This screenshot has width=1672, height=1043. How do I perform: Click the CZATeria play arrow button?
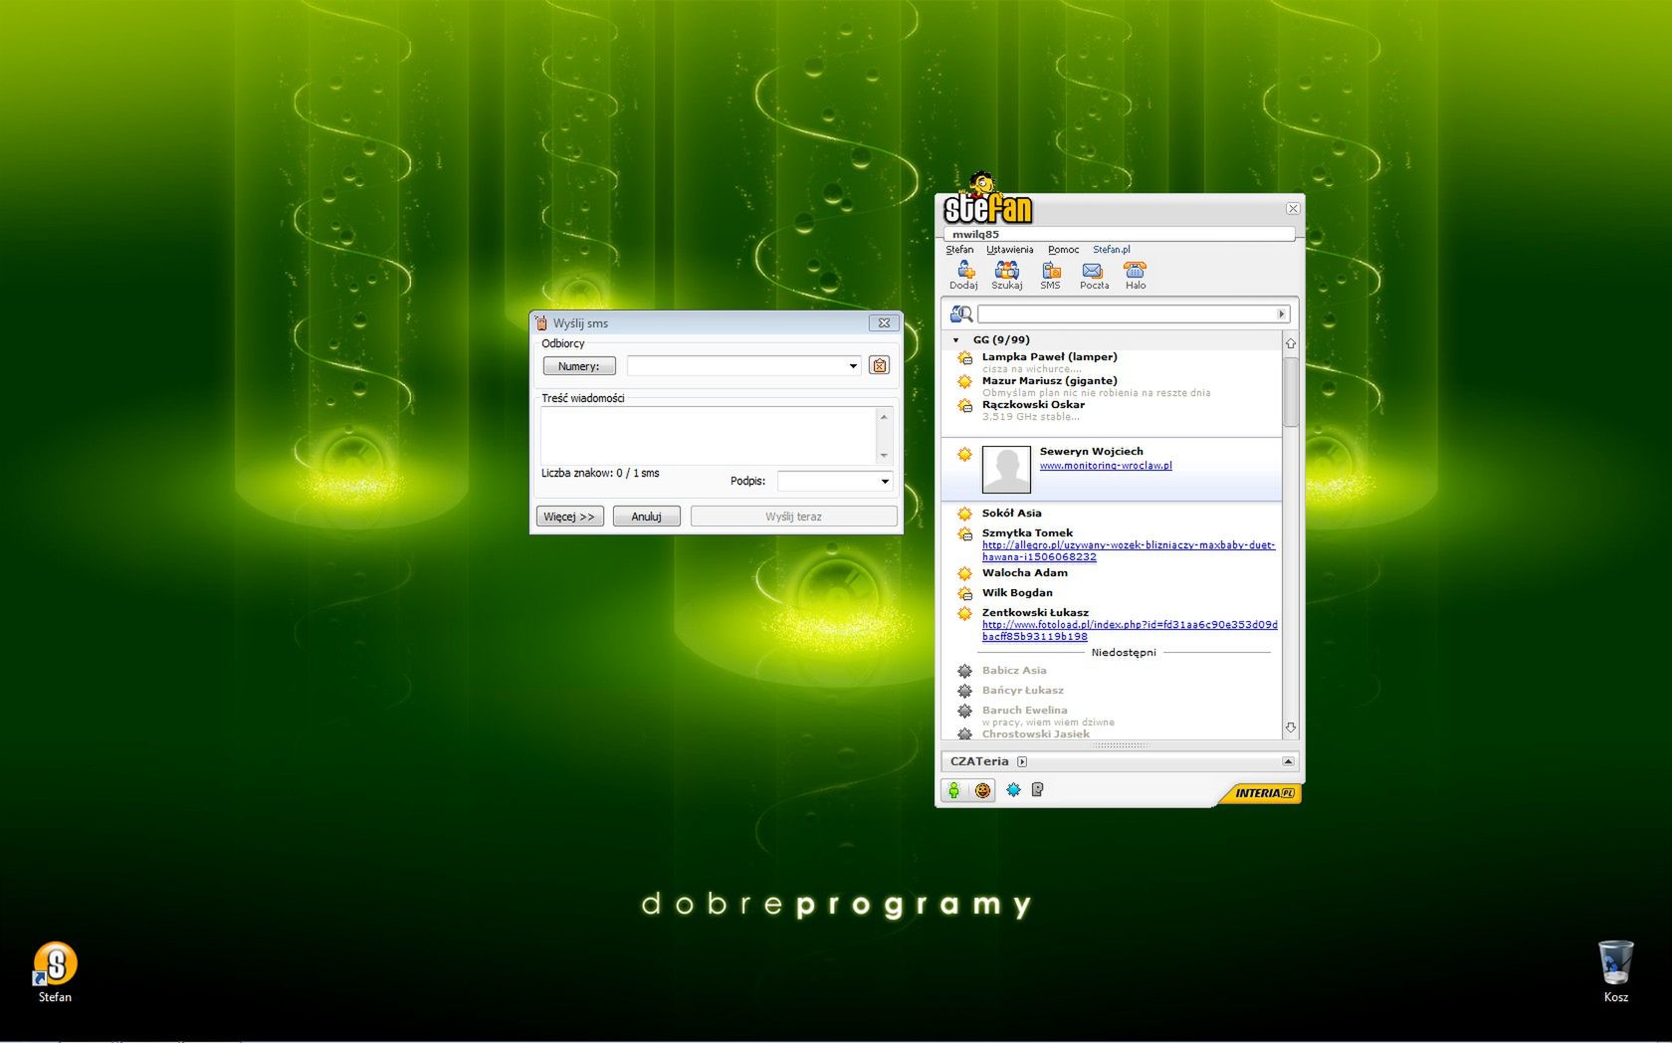[x=1022, y=762]
